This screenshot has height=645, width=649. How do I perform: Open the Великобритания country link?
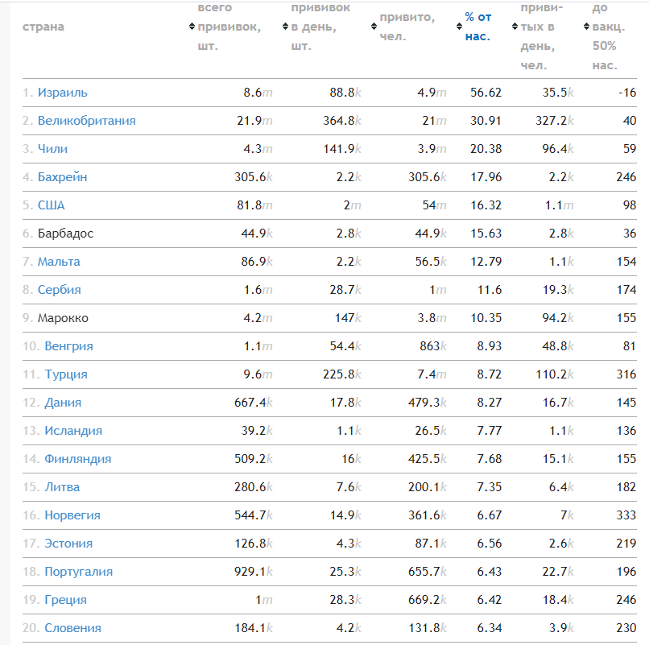pos(86,121)
